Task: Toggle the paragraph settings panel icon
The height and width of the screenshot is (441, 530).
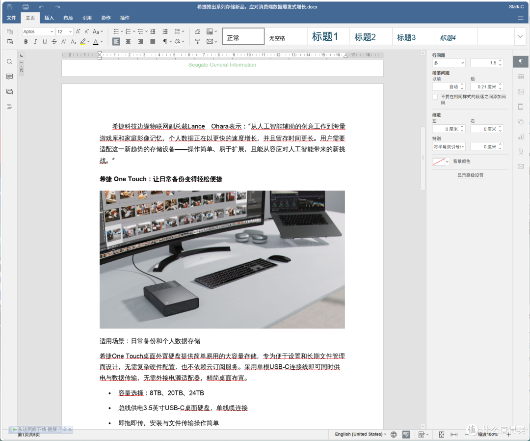Action: [521, 61]
